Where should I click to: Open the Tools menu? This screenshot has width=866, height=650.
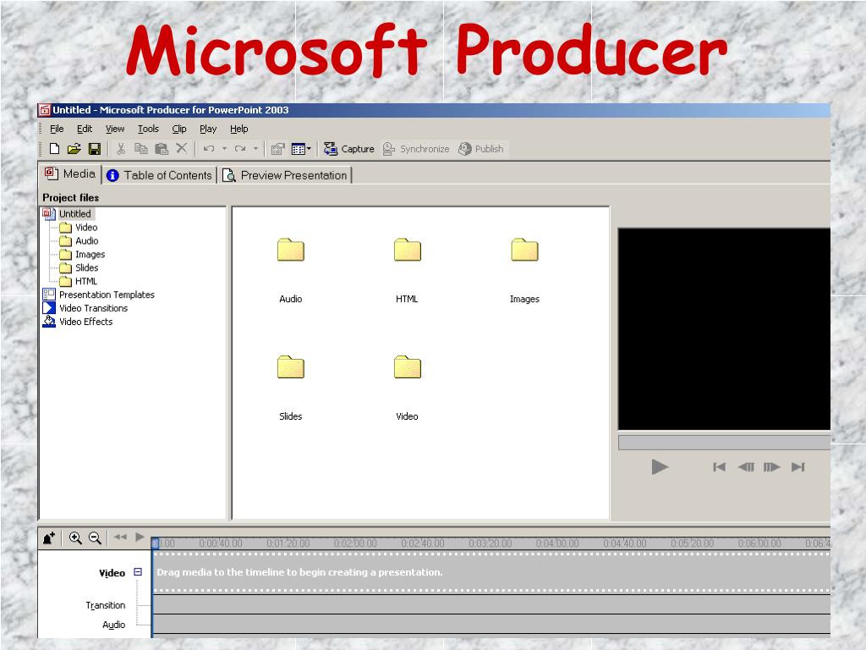pos(148,129)
